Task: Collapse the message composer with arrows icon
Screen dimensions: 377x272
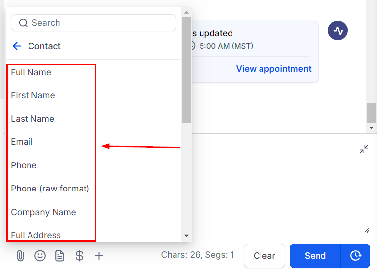Action: 364,149
